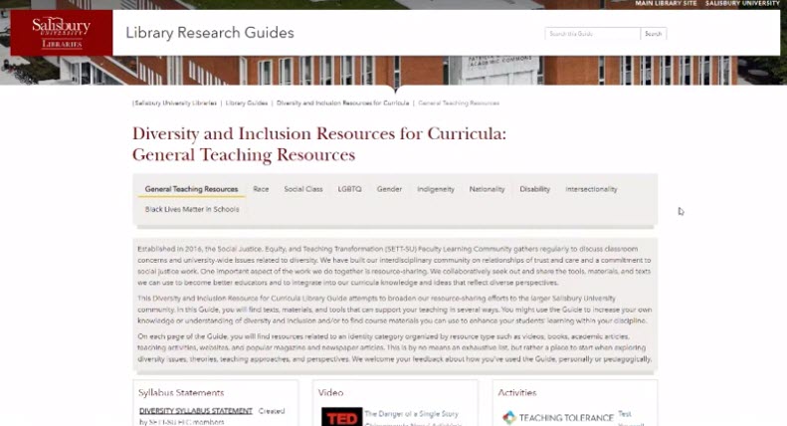Open Black Lives Matter in Schools tab

point(192,209)
